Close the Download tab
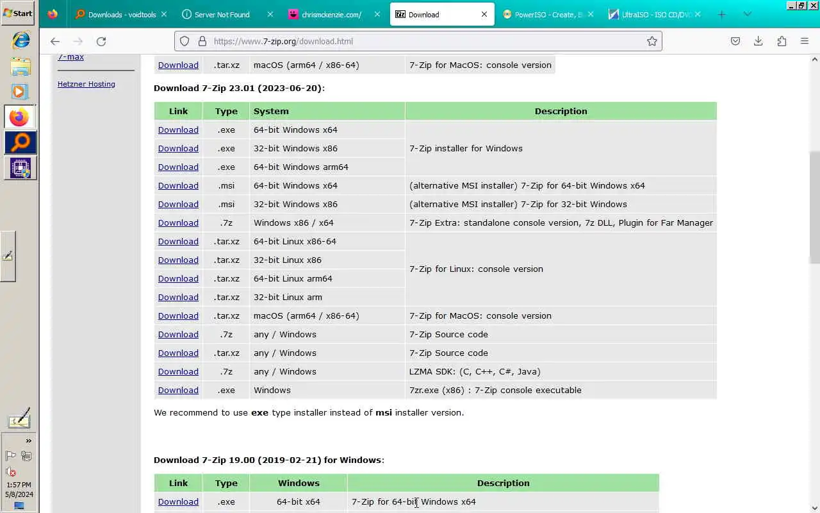Image resolution: width=820 pixels, height=513 pixels. click(x=484, y=14)
